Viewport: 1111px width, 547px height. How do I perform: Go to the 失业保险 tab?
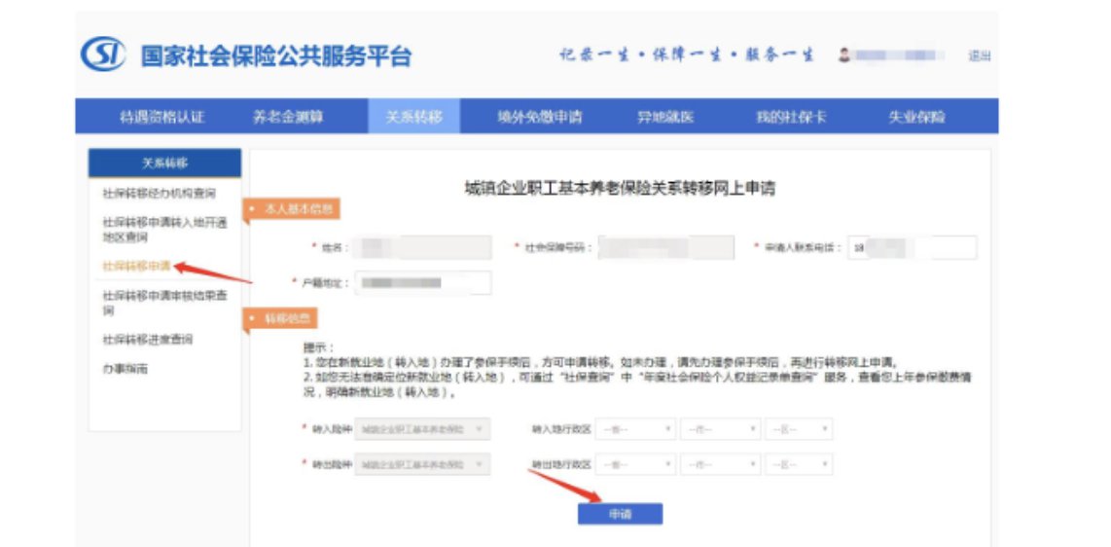coord(916,117)
